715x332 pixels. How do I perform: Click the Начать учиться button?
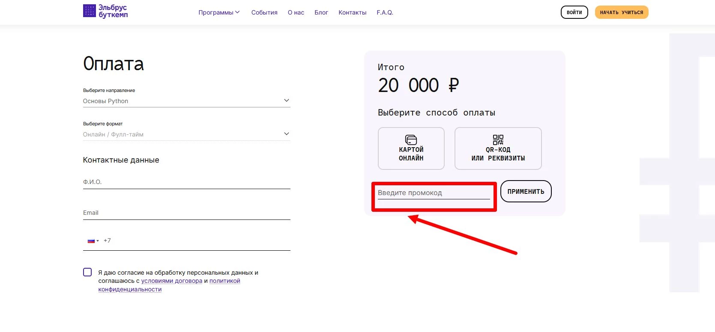point(621,12)
